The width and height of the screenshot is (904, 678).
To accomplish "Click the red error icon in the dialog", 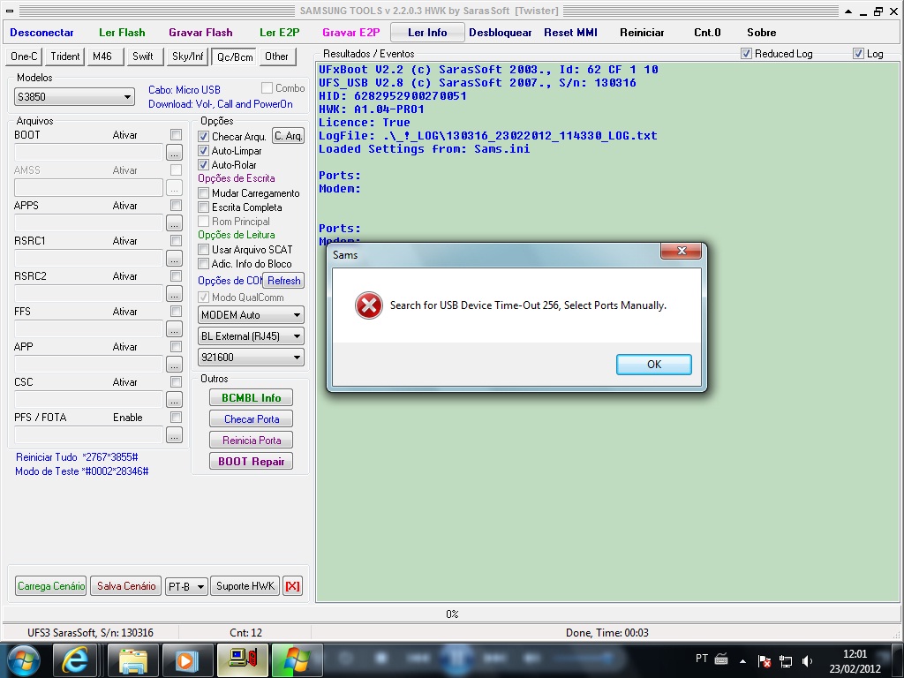I will pyautogui.click(x=368, y=305).
